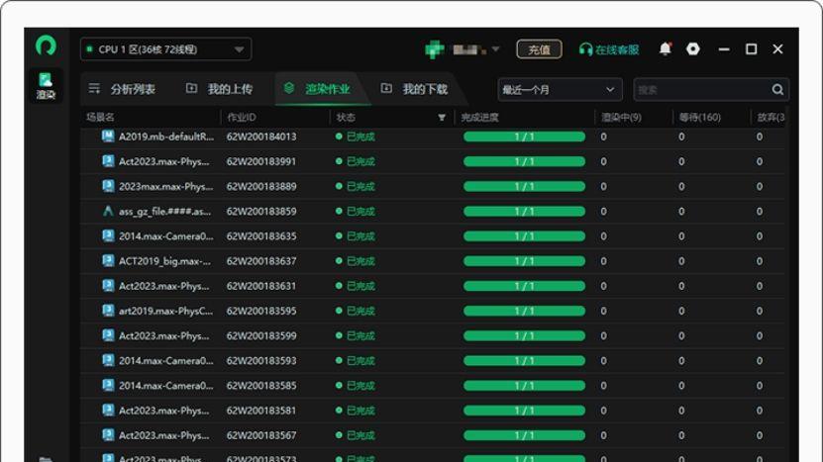Select job ID 62W200183585
Image resolution: width=823 pixels, height=462 pixels.
coord(261,386)
